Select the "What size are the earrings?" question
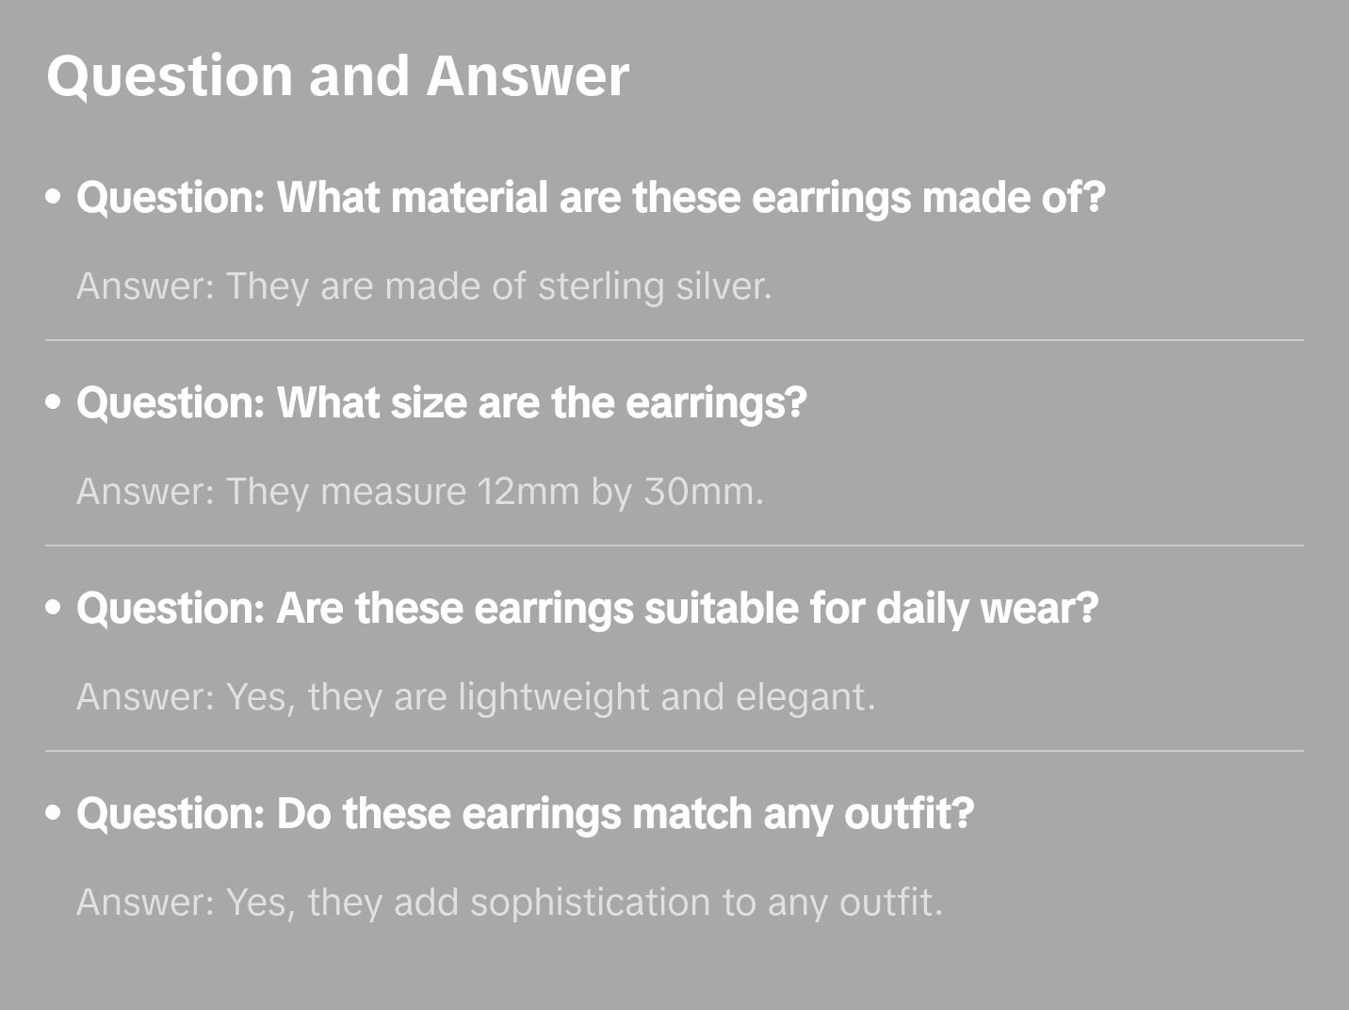This screenshot has height=1010, width=1349. (x=441, y=403)
